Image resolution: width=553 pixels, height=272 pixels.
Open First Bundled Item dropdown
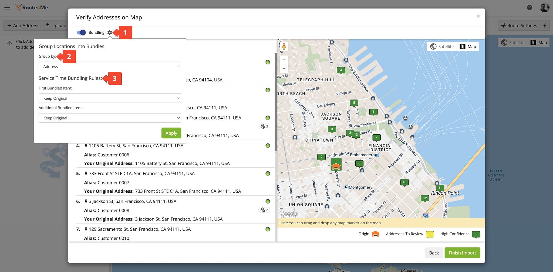pyautogui.click(x=110, y=98)
